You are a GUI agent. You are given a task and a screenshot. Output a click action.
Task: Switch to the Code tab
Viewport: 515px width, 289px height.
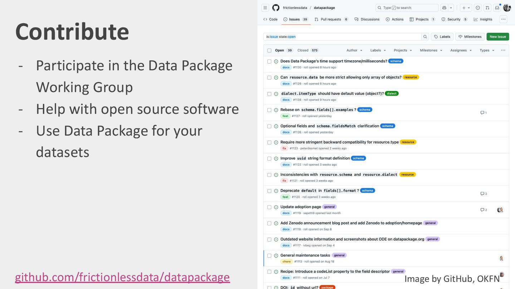pos(270,19)
